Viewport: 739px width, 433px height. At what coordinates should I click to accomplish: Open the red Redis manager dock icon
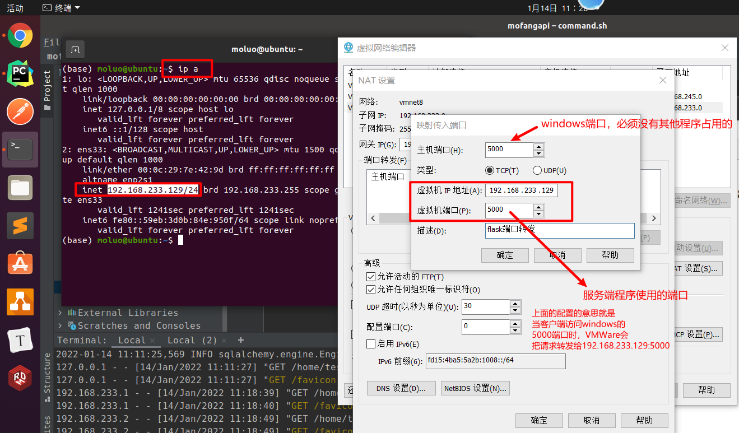coord(20,378)
